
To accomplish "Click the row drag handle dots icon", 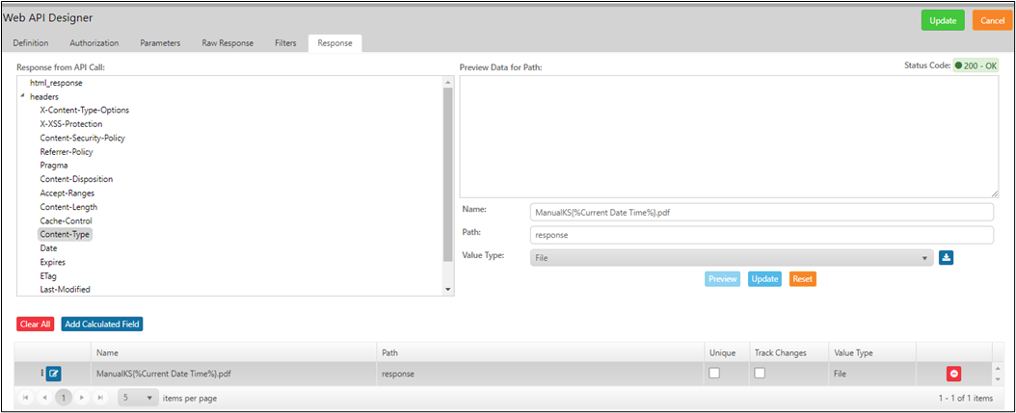I will pos(42,373).
